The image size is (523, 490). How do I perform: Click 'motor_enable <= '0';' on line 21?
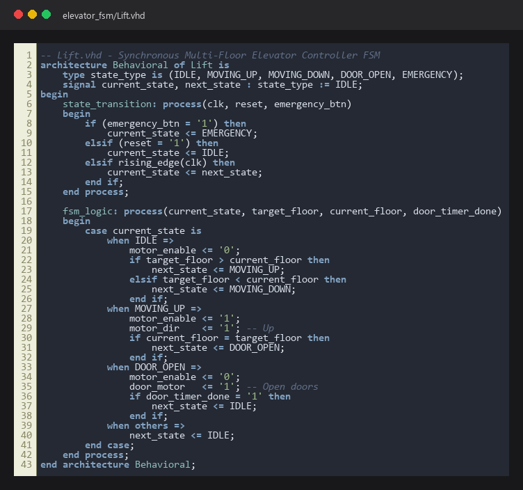(184, 251)
